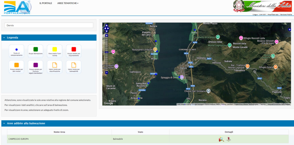The width and height of the screenshot is (294, 145).
Task: Open the Il Portale menu item
Action: (x=46, y=3)
